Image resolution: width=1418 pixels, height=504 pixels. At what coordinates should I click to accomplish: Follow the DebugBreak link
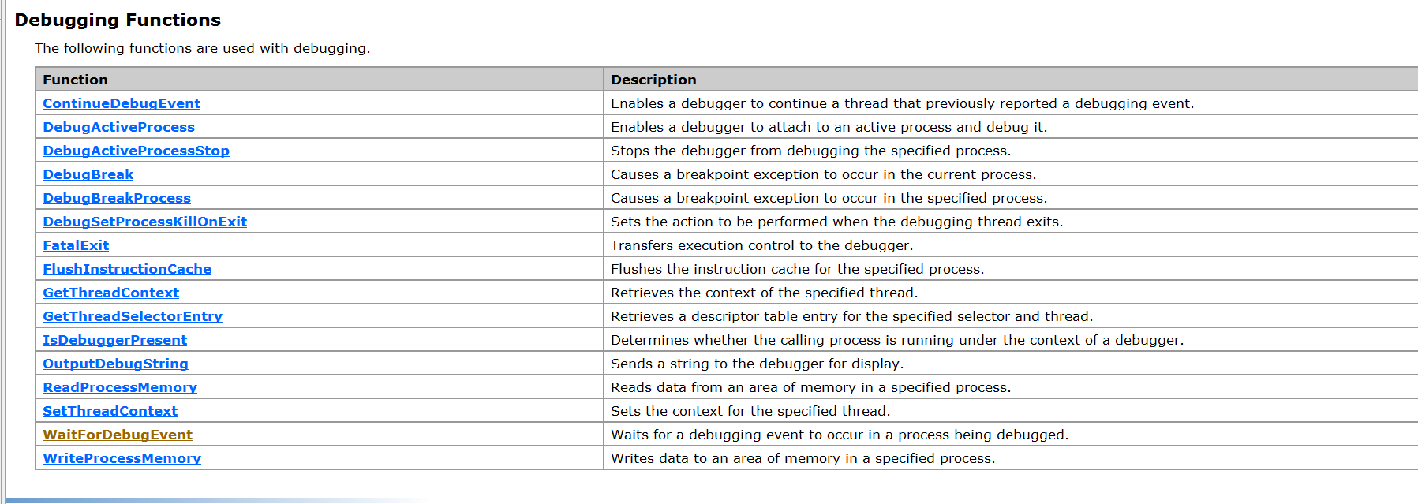coord(88,174)
